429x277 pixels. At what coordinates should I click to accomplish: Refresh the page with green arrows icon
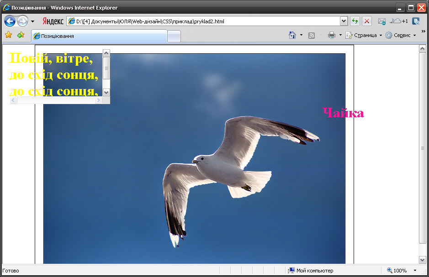(355, 21)
